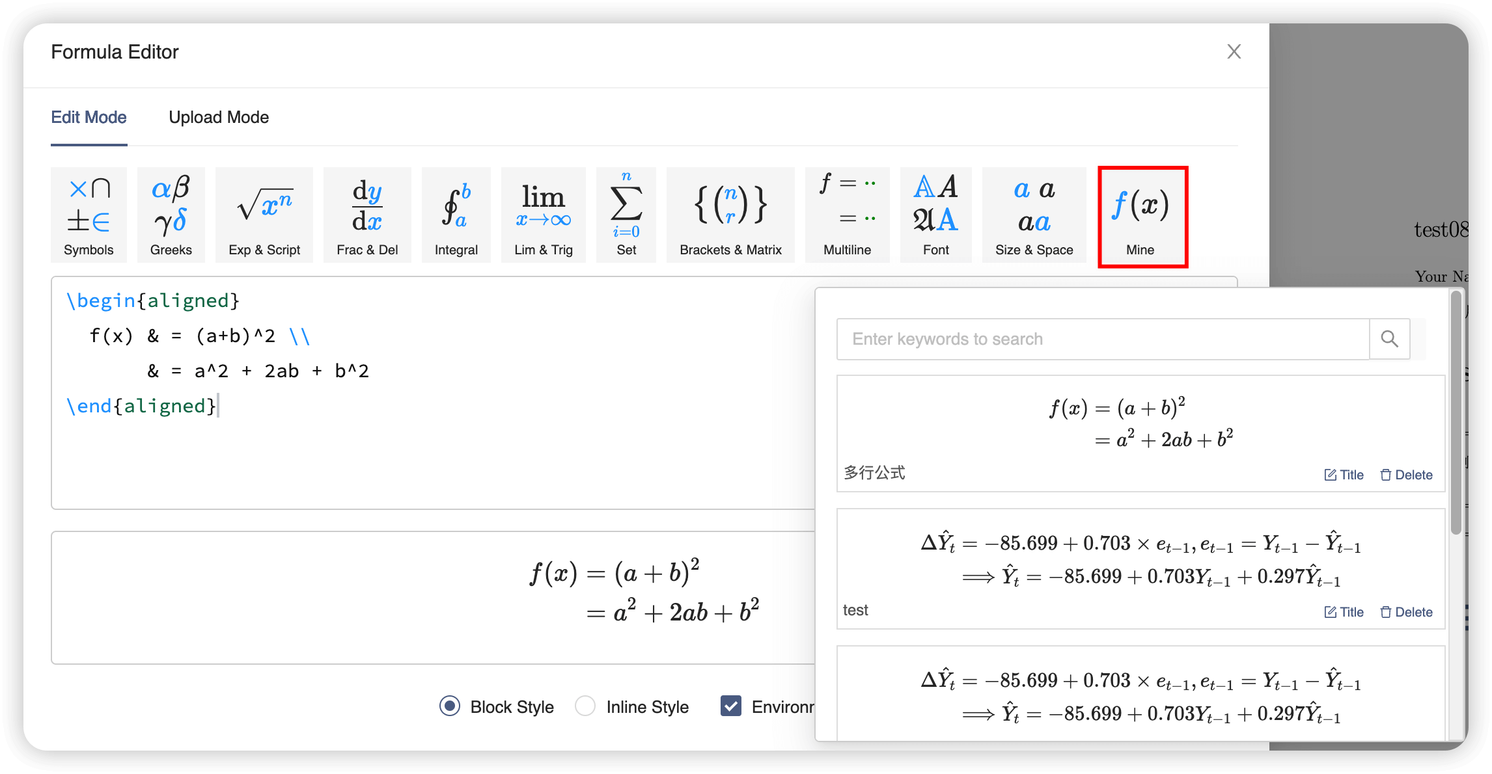Open Brackets & Matrix options

[730, 215]
